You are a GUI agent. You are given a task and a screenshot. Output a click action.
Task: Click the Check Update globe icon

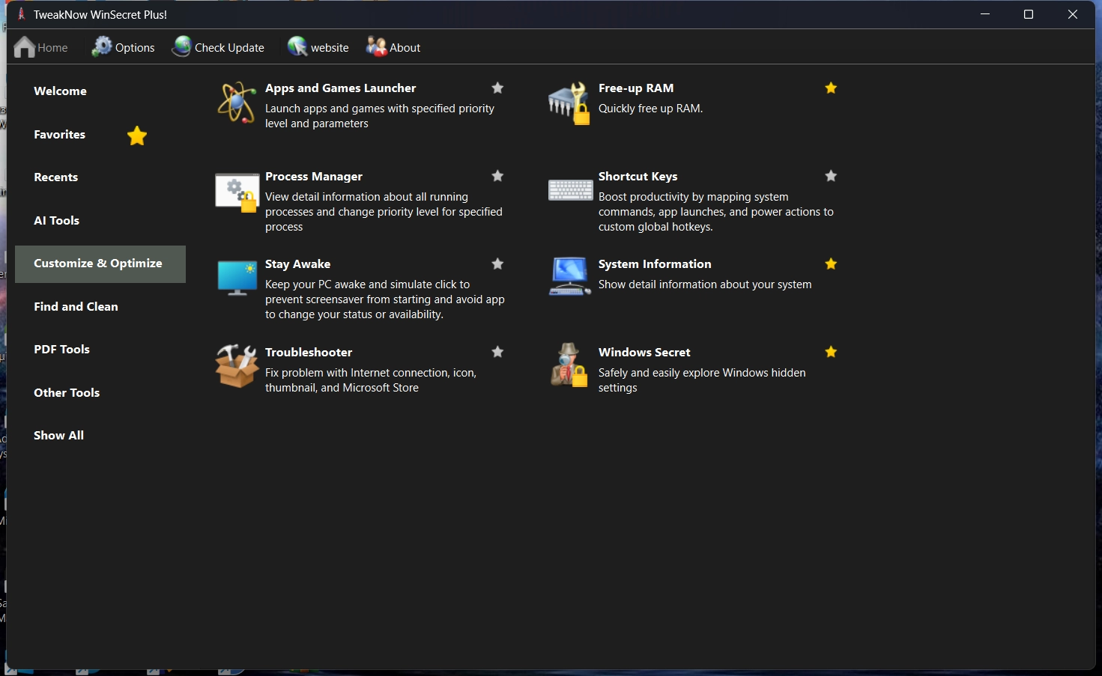coord(181,47)
